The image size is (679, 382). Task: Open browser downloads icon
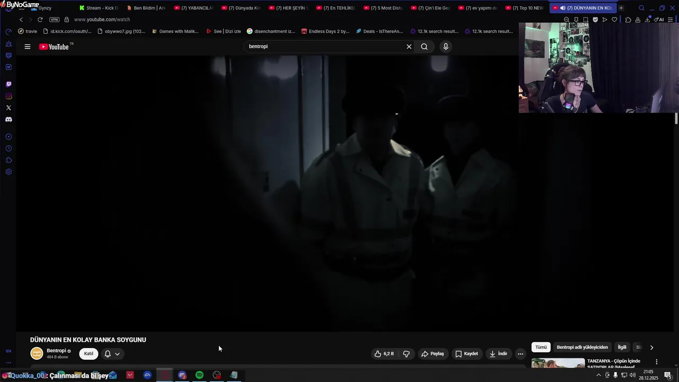648,20
